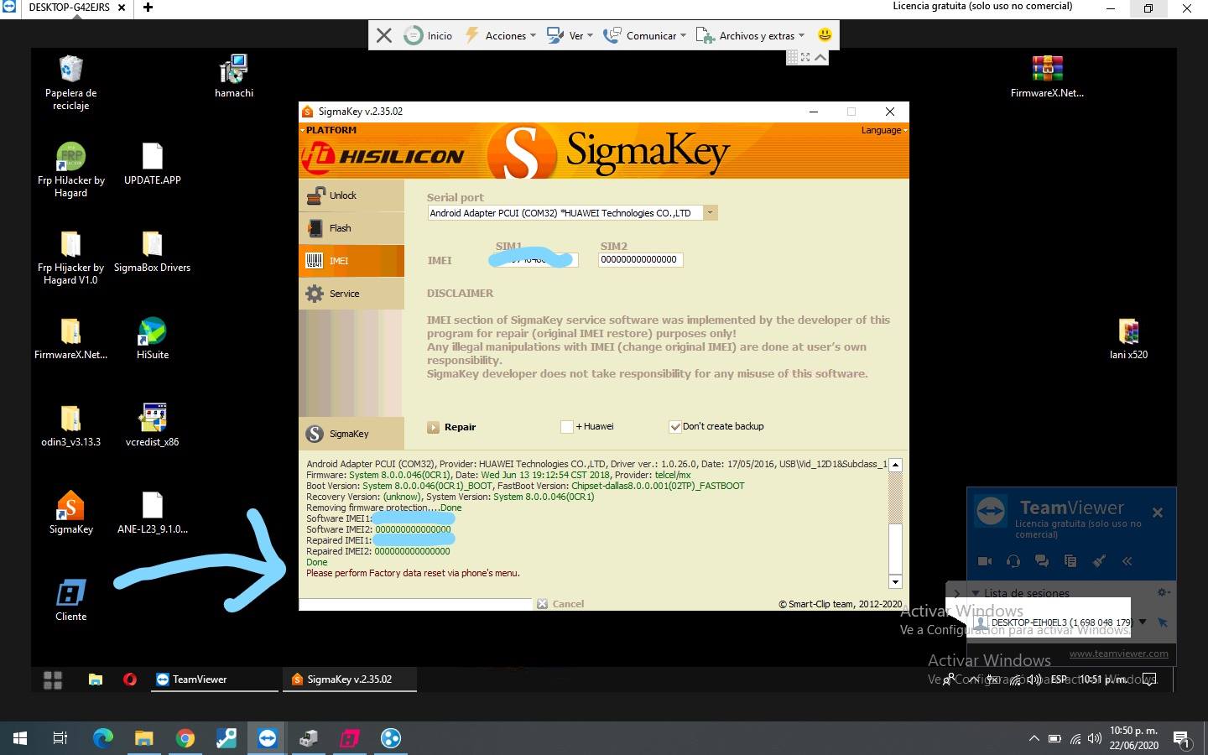Open the Flash section in SigmaKey
The height and width of the screenshot is (755, 1208).
pyautogui.click(x=351, y=228)
